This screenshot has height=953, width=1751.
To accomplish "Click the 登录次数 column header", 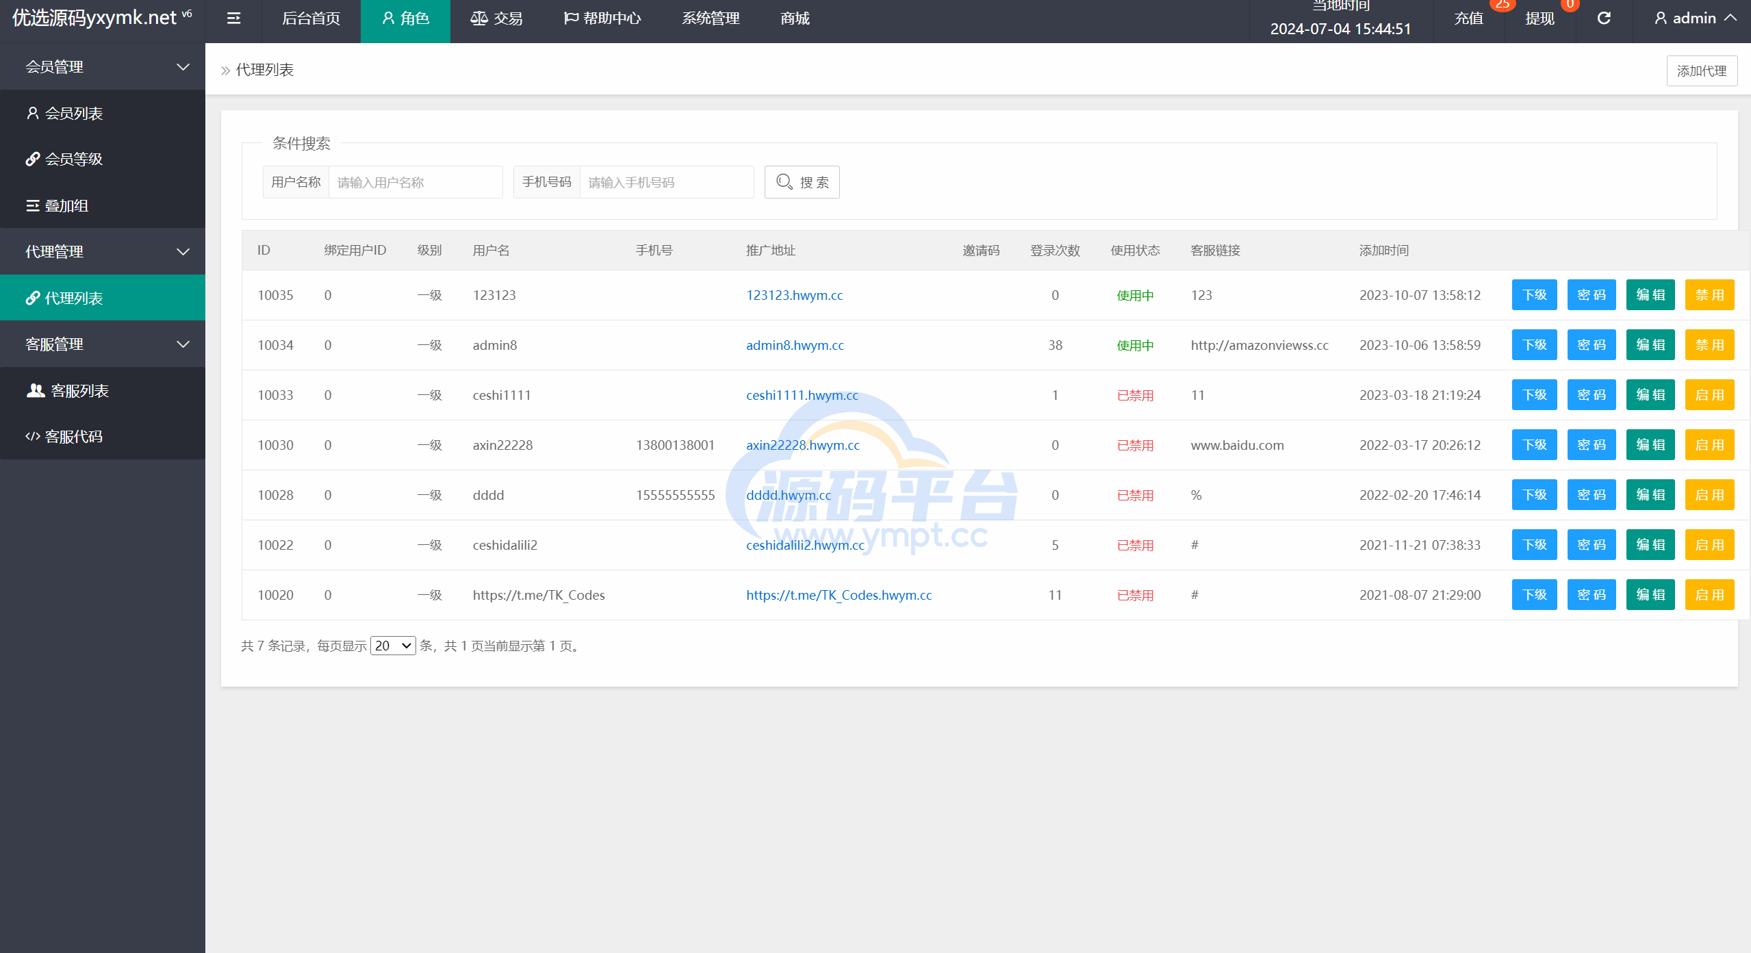I will [1055, 251].
